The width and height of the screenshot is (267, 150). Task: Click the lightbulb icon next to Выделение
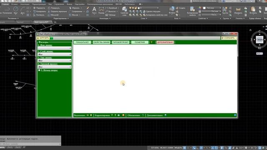[91, 115]
